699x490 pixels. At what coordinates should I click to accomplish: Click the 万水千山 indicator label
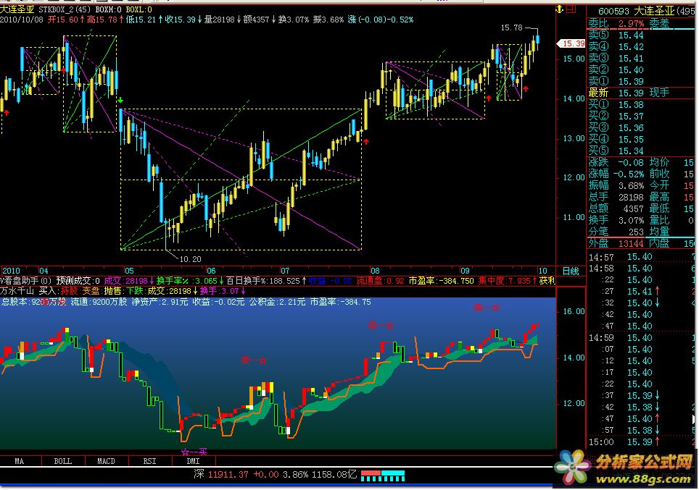click(17, 291)
